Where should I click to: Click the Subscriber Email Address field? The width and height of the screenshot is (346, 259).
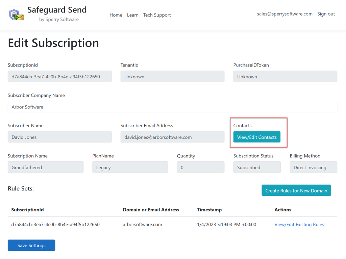point(172,137)
